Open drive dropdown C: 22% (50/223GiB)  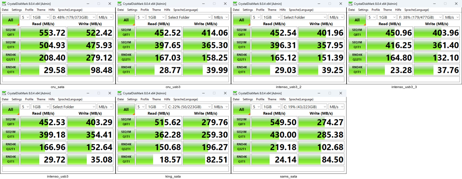tap(189, 107)
